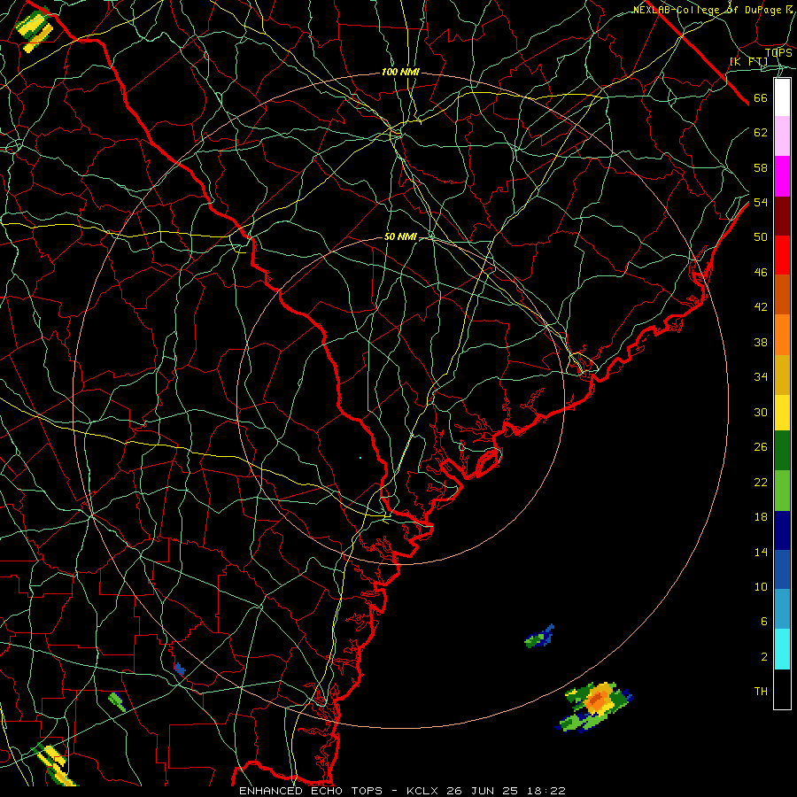Click the navy legend swatch below 18
Image resolution: width=797 pixels, height=797 pixels.
(782, 530)
